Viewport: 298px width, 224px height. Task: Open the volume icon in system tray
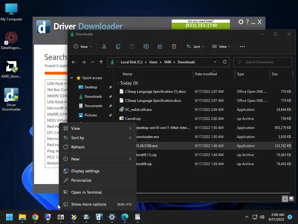[x=262, y=217]
